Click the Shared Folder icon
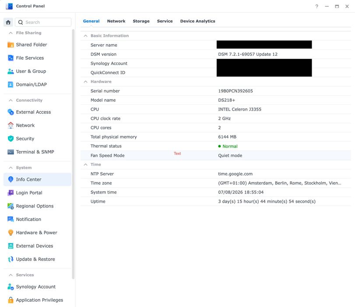 pyautogui.click(x=11, y=45)
